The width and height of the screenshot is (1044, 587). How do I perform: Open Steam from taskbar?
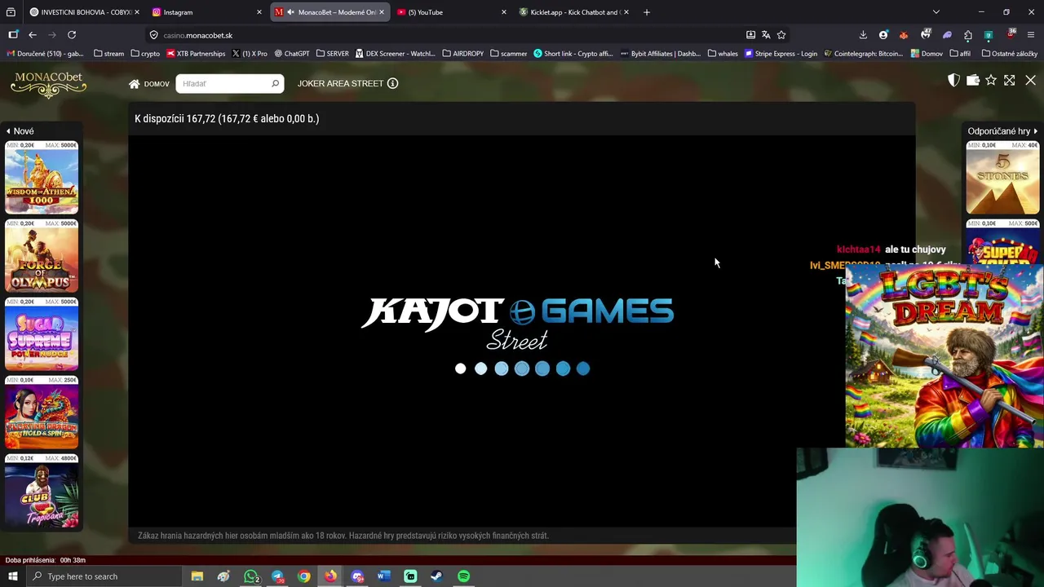[x=436, y=576]
